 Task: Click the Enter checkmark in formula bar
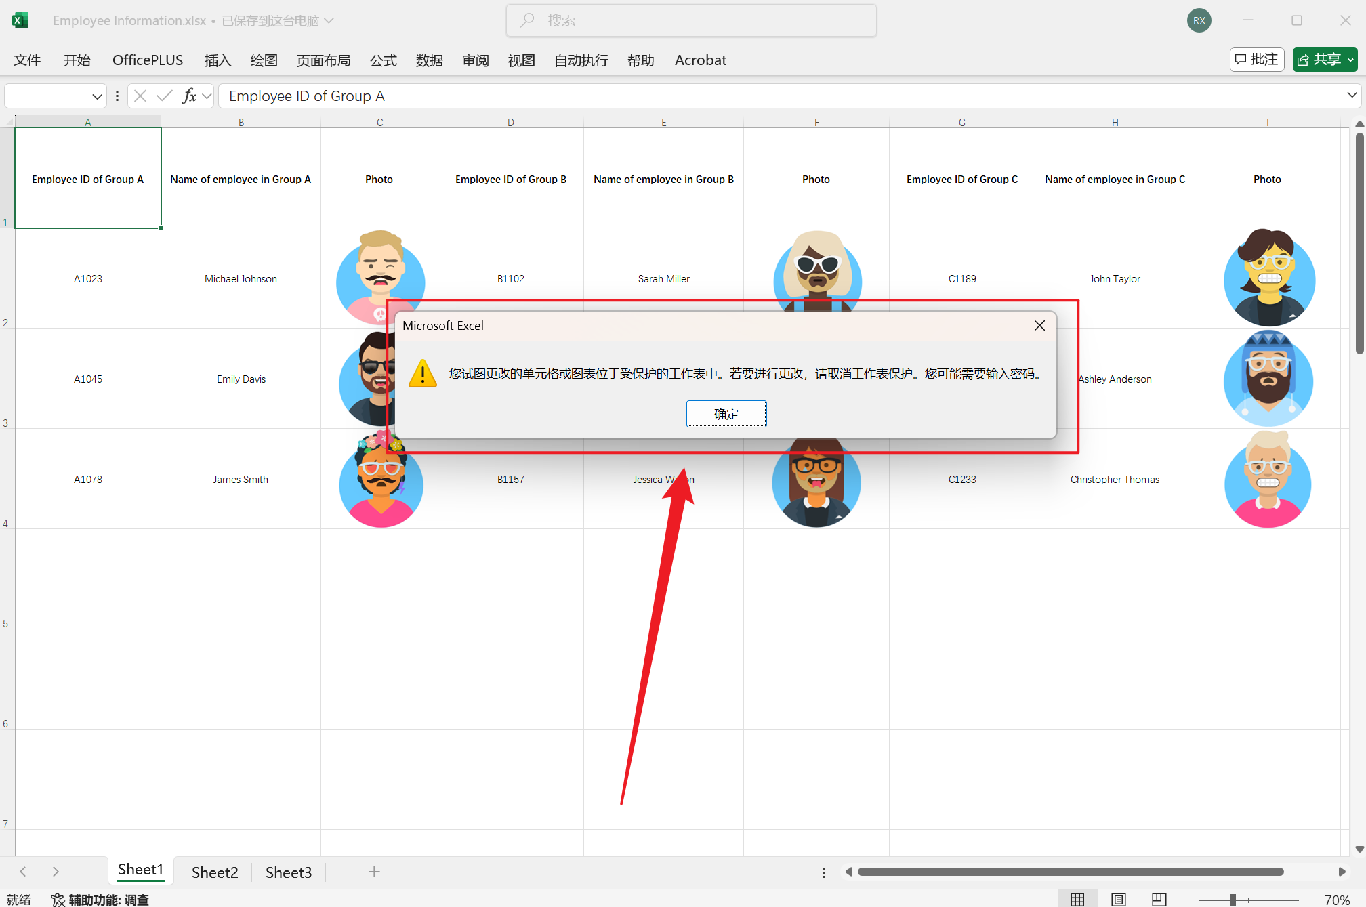click(165, 96)
